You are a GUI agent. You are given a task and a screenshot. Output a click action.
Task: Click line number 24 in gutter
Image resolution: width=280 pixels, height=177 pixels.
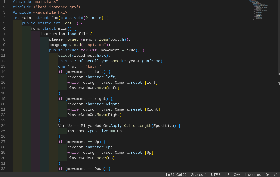3,126
